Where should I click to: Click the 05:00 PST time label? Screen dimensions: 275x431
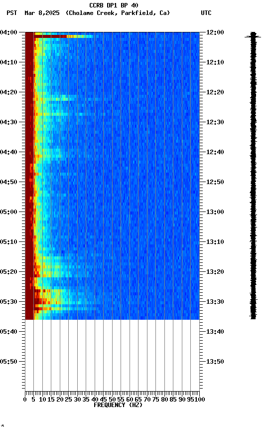click(8, 212)
